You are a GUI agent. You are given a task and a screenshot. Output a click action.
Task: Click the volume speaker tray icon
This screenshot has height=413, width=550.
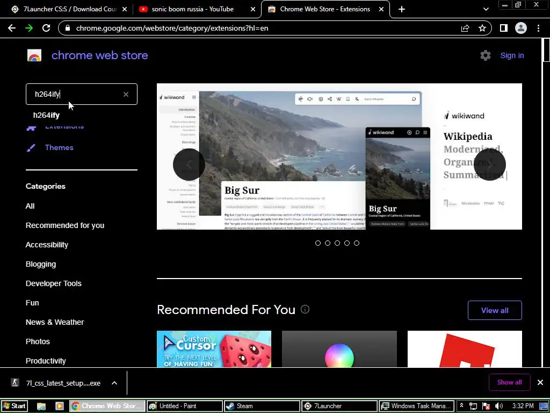498,406
